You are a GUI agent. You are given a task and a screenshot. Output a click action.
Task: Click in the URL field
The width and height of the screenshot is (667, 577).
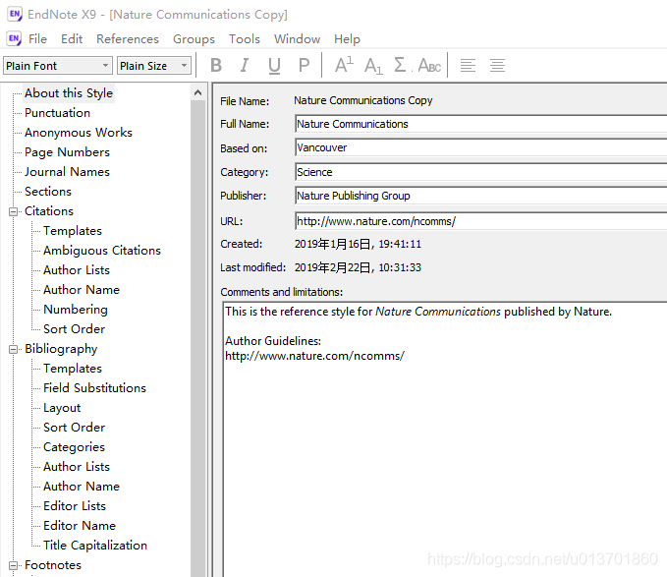click(480, 221)
